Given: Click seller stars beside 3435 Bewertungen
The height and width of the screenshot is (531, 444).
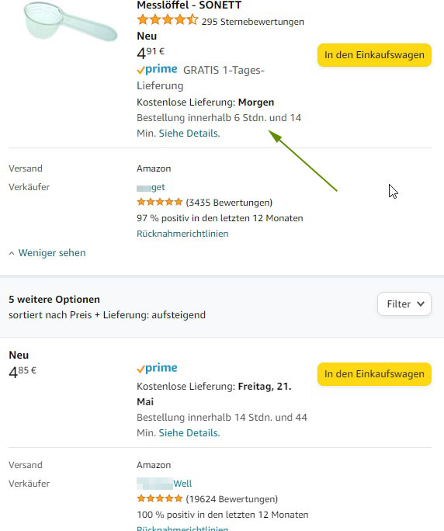Looking at the screenshot, I should pyautogui.click(x=160, y=202).
